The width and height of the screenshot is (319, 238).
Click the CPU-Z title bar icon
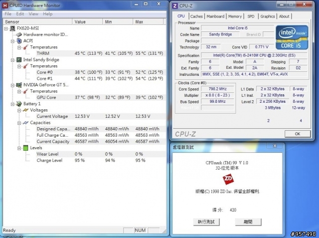coord(174,5)
